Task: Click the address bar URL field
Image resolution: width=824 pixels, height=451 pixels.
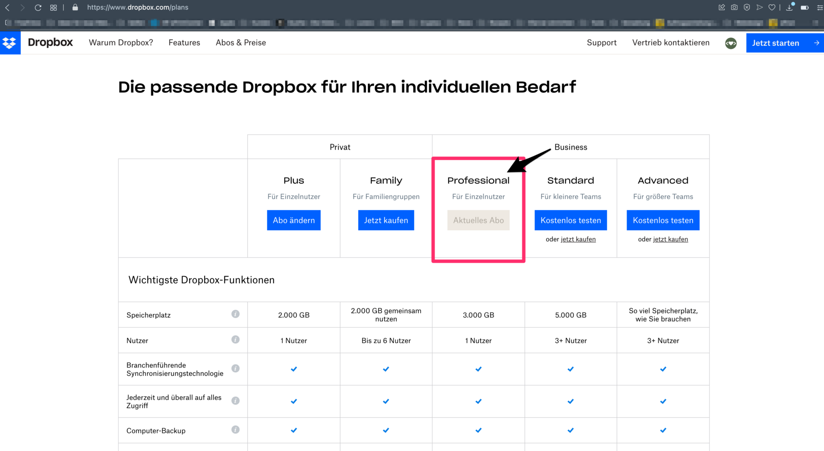Action: 137,7
